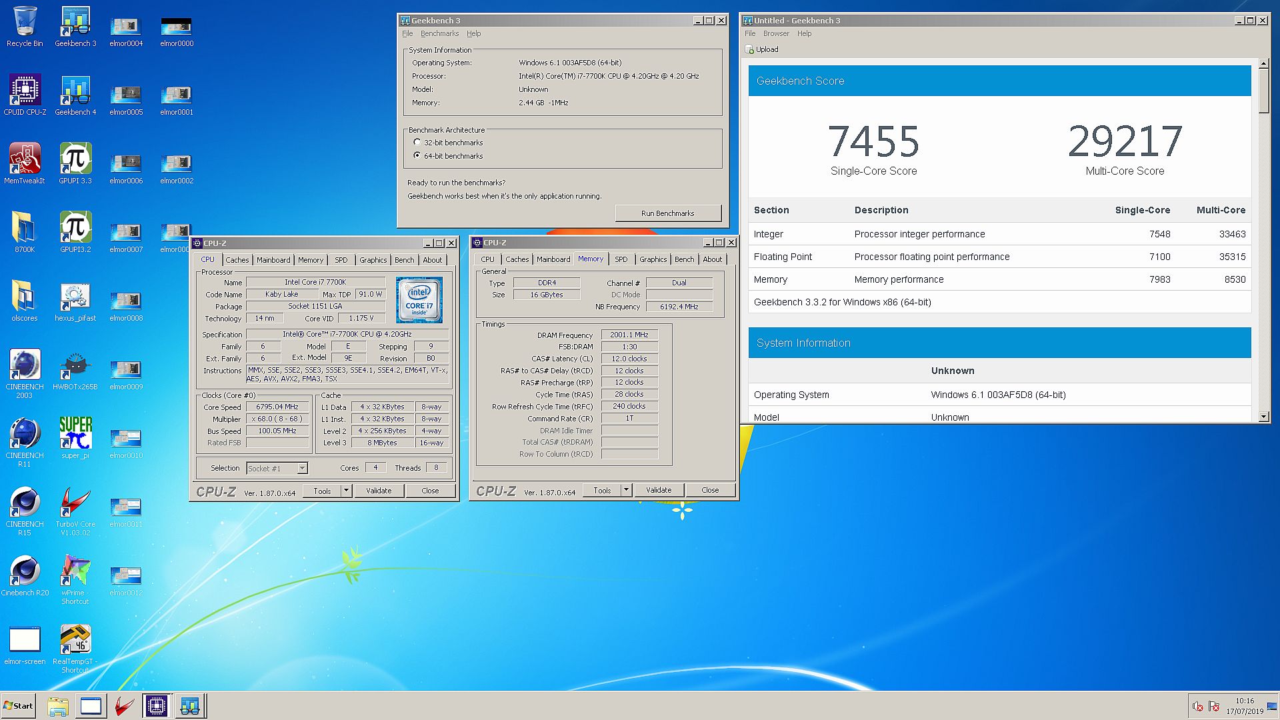Launch wPrime shortcut on desktop
The height and width of the screenshot is (720, 1280).
click(x=75, y=579)
